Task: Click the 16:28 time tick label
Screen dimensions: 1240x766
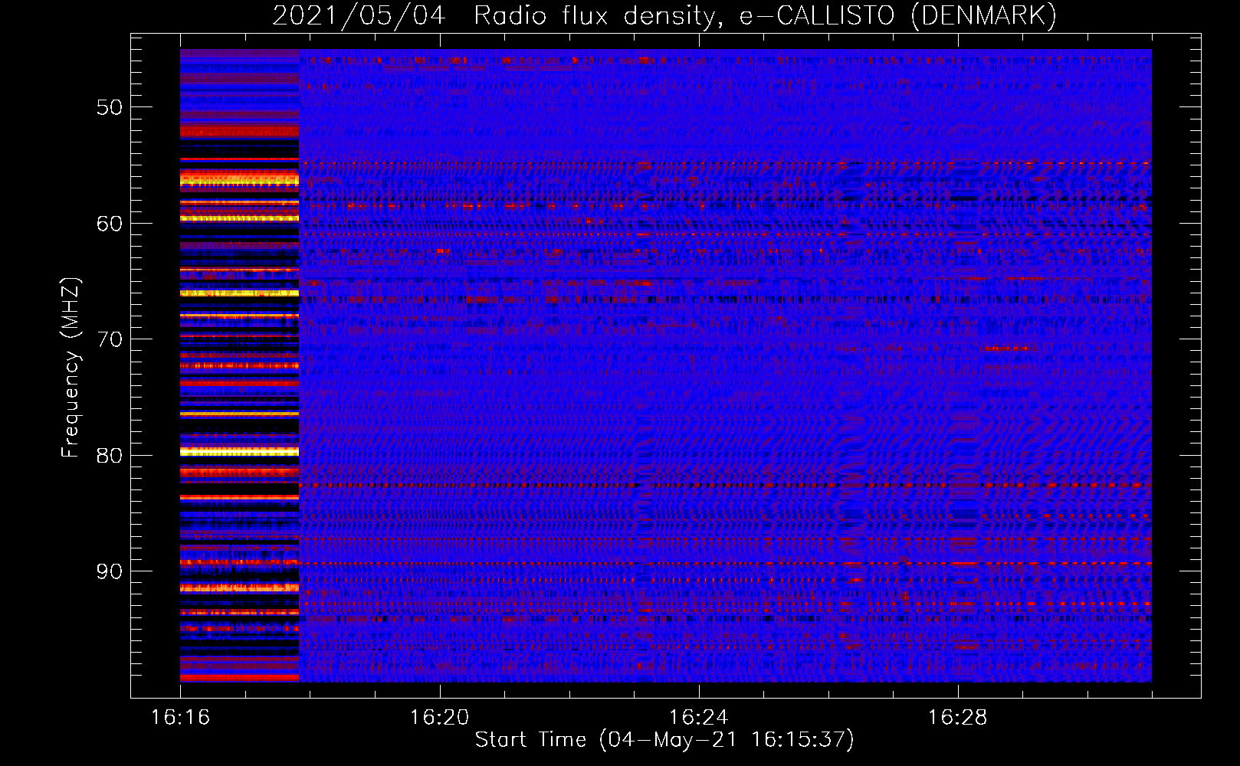Action: (957, 718)
